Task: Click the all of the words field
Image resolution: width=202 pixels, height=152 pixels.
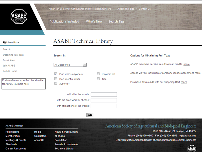Action: (104, 94)
